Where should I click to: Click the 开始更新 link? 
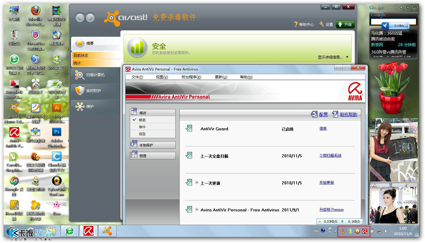pyautogui.click(x=327, y=183)
